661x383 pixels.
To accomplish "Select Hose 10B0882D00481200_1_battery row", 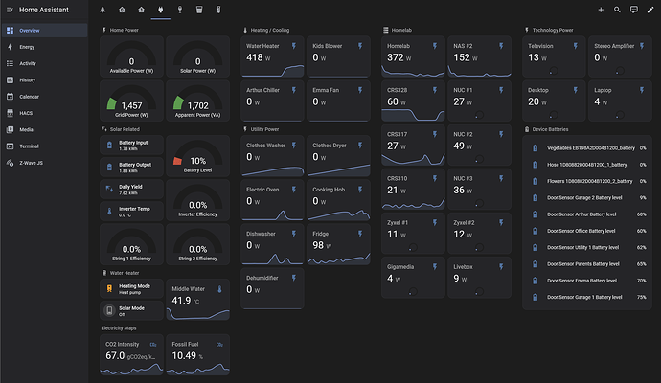I will click(587, 165).
